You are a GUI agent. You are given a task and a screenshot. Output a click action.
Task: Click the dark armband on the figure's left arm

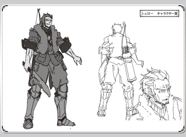[66, 45]
